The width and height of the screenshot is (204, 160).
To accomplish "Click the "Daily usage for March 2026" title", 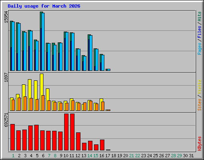I will 44,6.
